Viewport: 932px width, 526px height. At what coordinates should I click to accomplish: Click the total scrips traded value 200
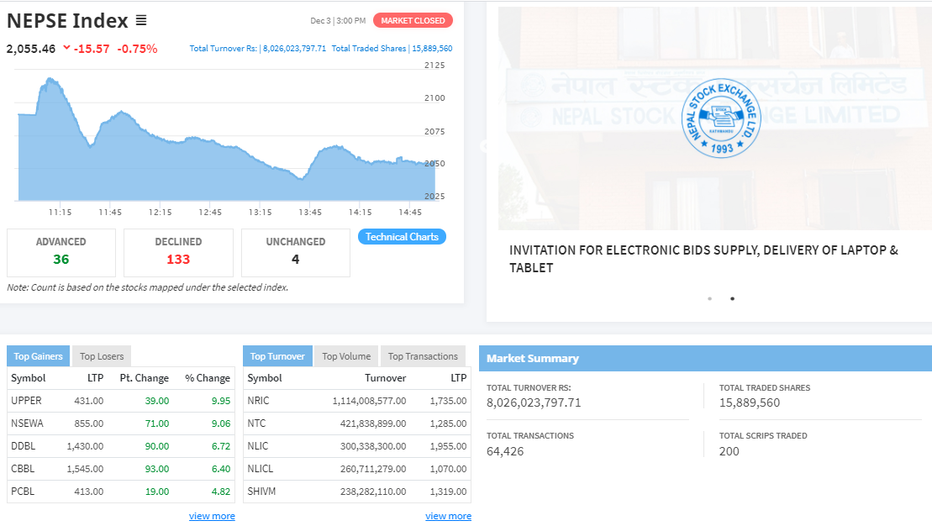(x=729, y=451)
